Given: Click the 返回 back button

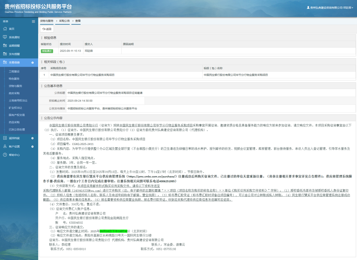Looking at the screenshot, I should [x=46, y=29].
